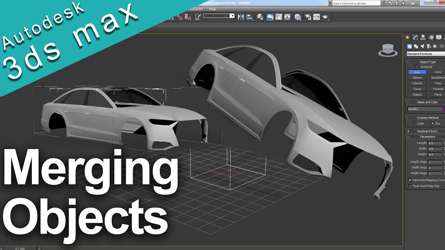
Task: Click the Height value field
Action: [435, 154]
